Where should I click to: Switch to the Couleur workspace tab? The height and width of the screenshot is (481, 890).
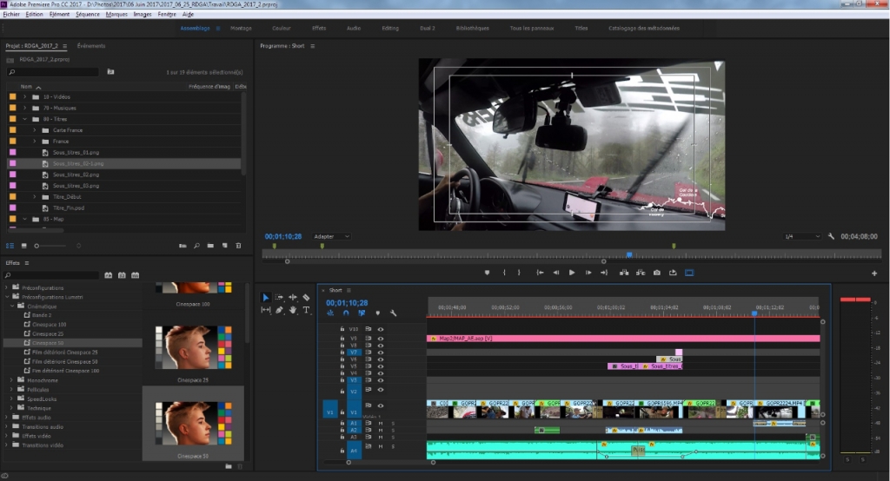[281, 29]
